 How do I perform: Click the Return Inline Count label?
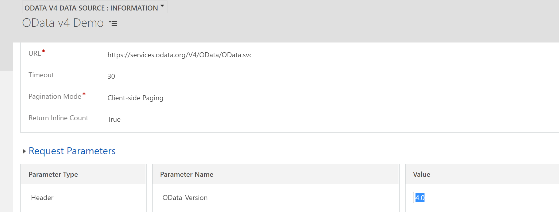click(x=58, y=118)
